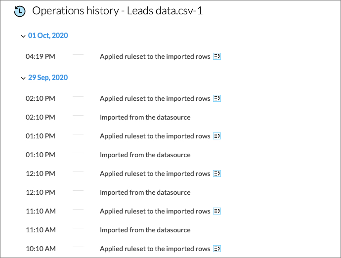Select 02:10 PM Imported from the datasource entry

pos(145,117)
